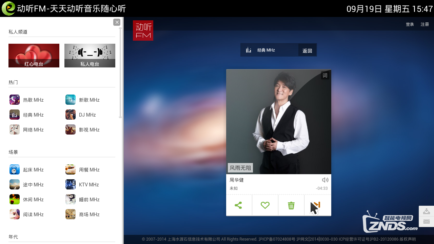Viewport: 434px width, 244px height.
Task: Open the 私人电台 channel
Action: [90, 56]
